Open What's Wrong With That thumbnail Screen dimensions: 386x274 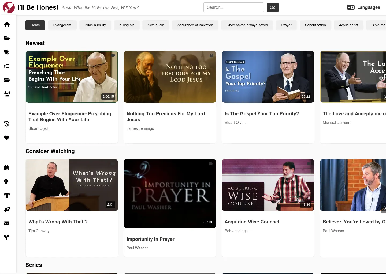pos(72,185)
